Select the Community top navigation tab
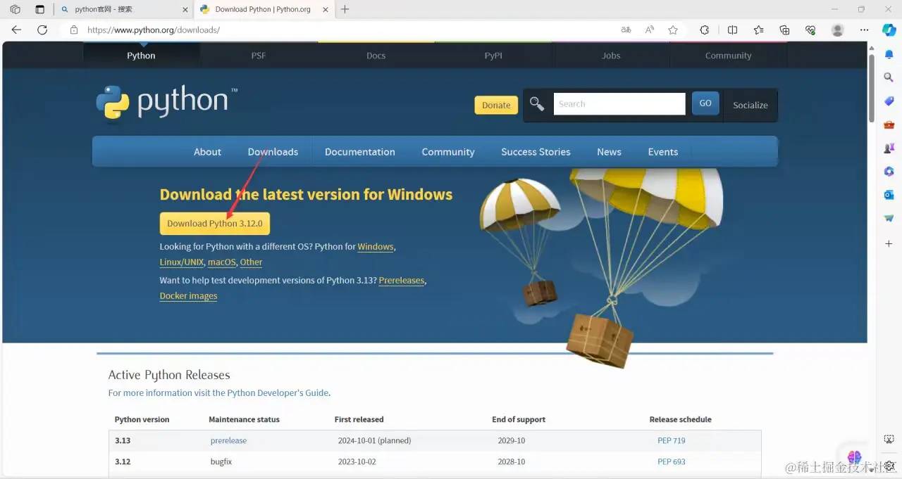Screen dimensions: 902x479 click(x=728, y=56)
